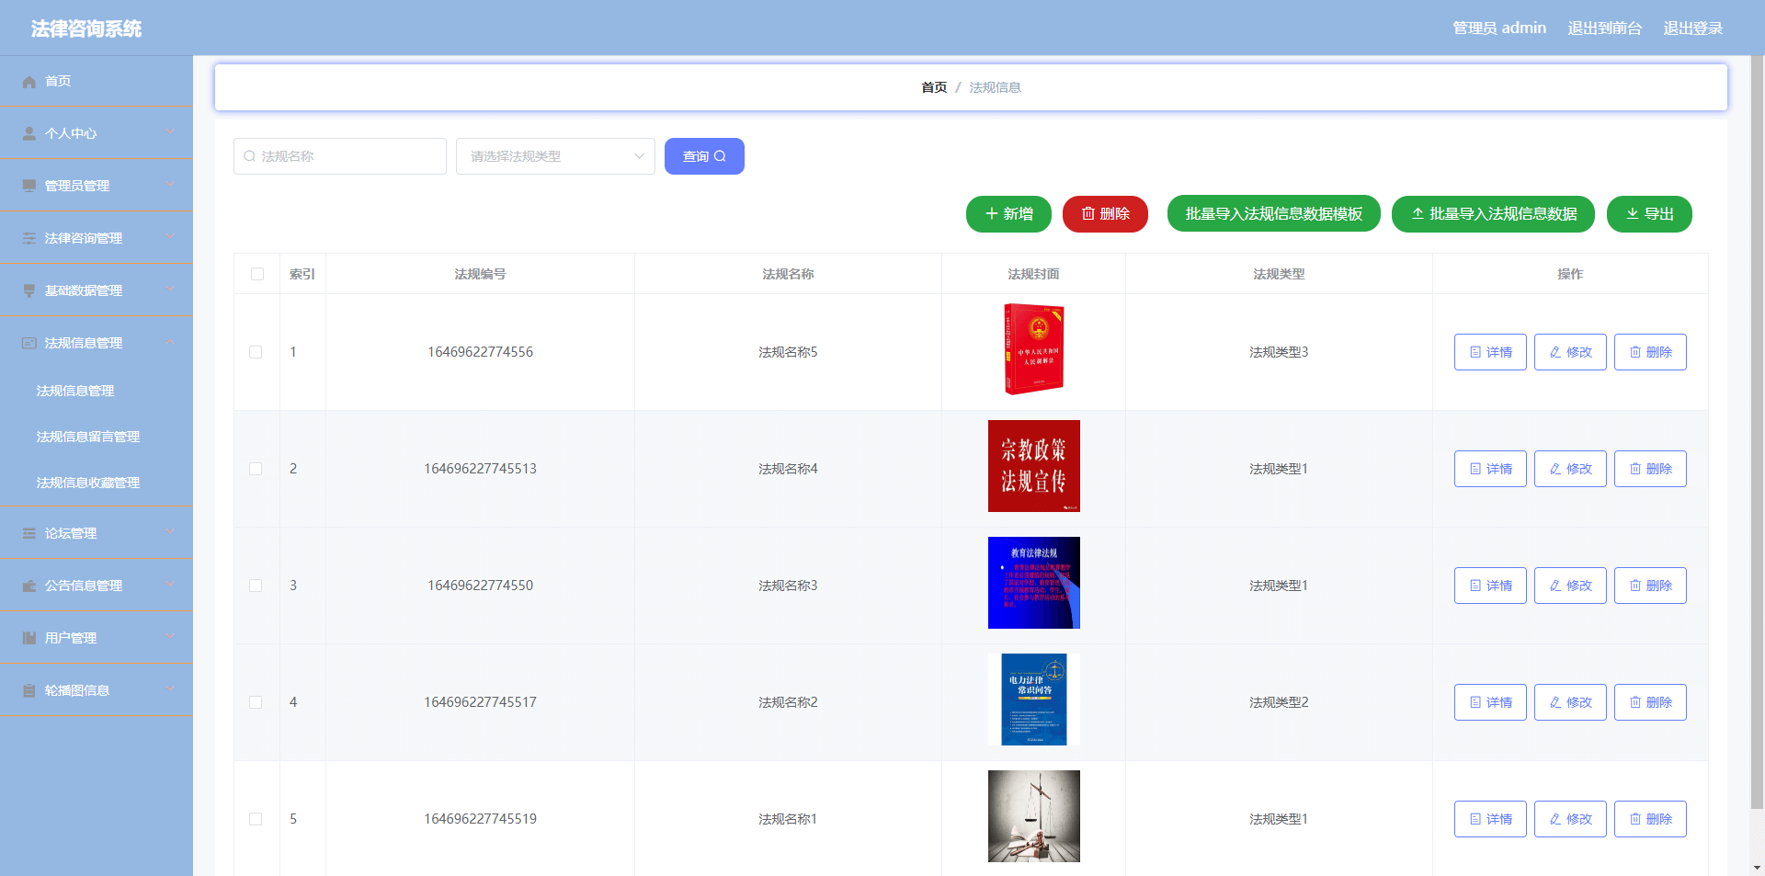Click the icon beside 基础数据管理

(x=29, y=291)
